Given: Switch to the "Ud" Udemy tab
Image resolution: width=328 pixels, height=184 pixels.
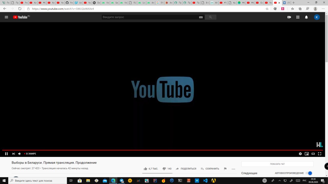Looking at the screenshot, I should tap(78, 3).
